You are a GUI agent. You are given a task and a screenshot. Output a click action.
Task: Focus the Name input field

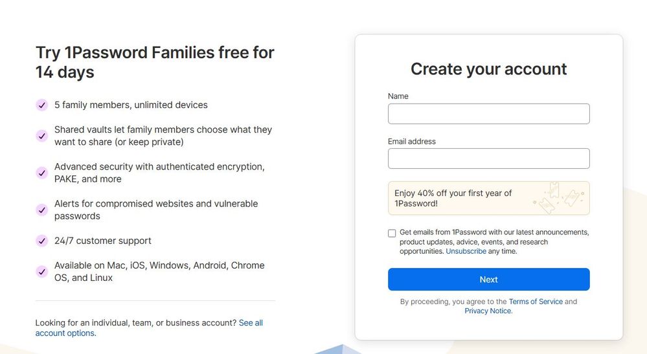click(x=488, y=114)
